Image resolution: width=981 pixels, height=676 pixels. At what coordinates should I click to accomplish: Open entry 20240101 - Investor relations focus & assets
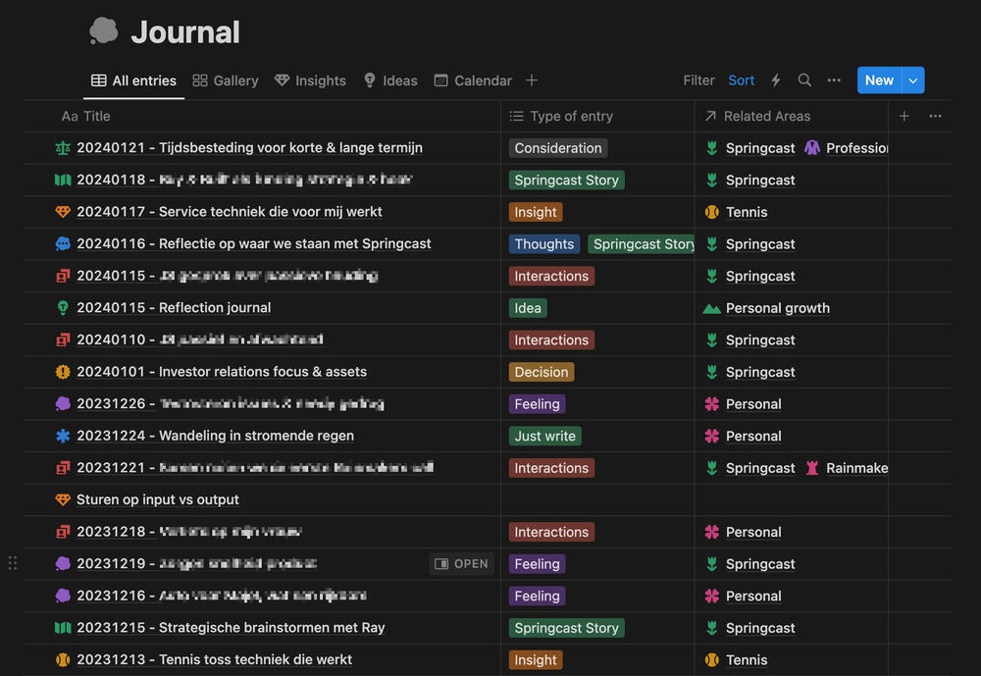[222, 371]
